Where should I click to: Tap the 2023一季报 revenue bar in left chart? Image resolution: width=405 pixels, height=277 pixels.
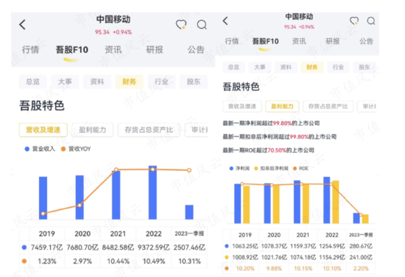click(x=189, y=212)
